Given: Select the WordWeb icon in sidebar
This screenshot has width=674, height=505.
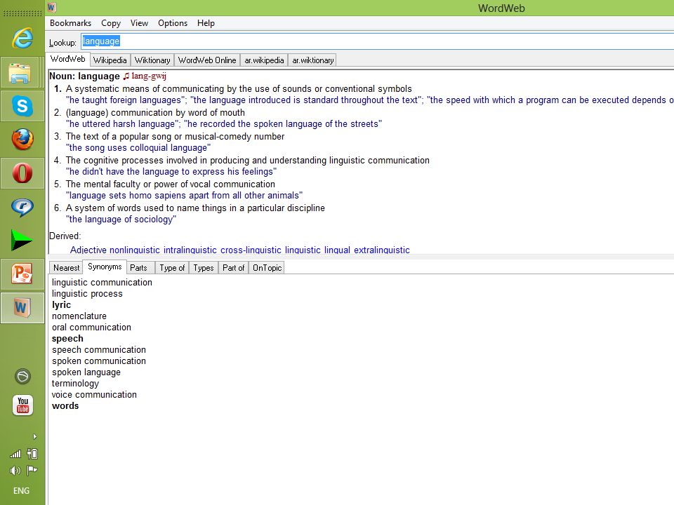Looking at the screenshot, I should [x=22, y=307].
